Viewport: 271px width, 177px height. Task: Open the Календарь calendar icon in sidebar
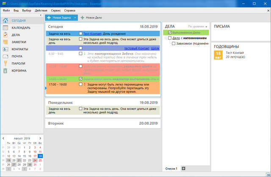tap(6, 28)
